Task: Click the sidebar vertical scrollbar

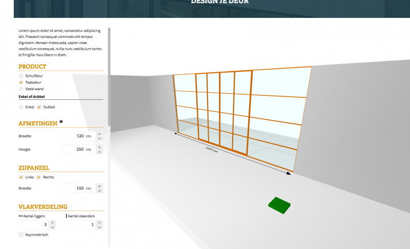Action: click(x=109, y=77)
